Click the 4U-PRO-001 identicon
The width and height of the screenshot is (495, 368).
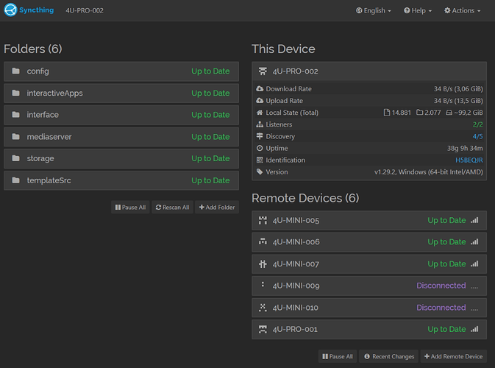(263, 329)
